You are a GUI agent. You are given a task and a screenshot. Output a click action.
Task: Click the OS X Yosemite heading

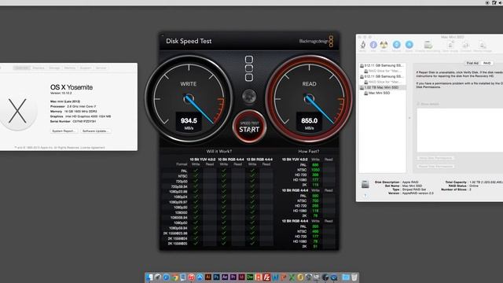click(72, 87)
